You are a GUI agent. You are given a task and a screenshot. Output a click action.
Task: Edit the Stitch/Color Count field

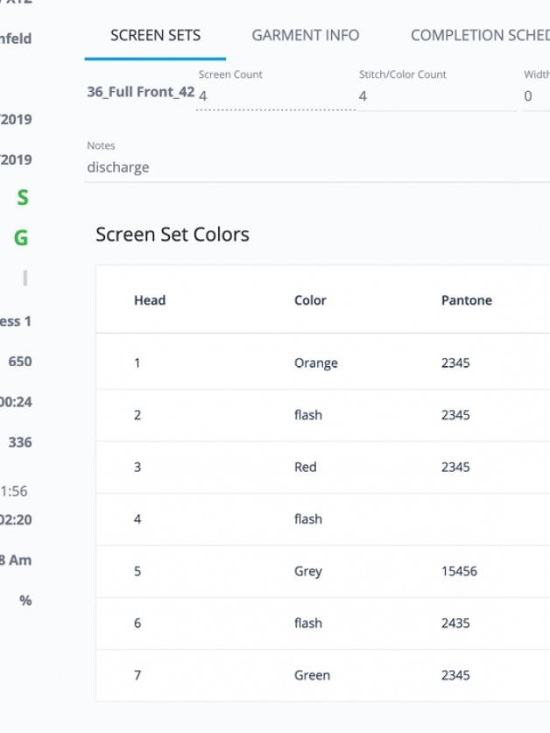437,95
